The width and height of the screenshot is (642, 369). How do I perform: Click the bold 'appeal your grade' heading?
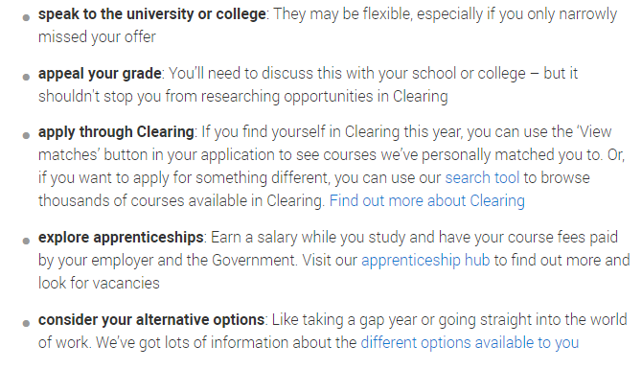click(x=100, y=73)
